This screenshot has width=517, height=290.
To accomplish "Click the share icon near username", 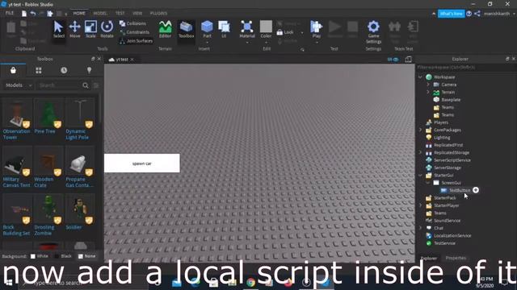I will 477,14.
